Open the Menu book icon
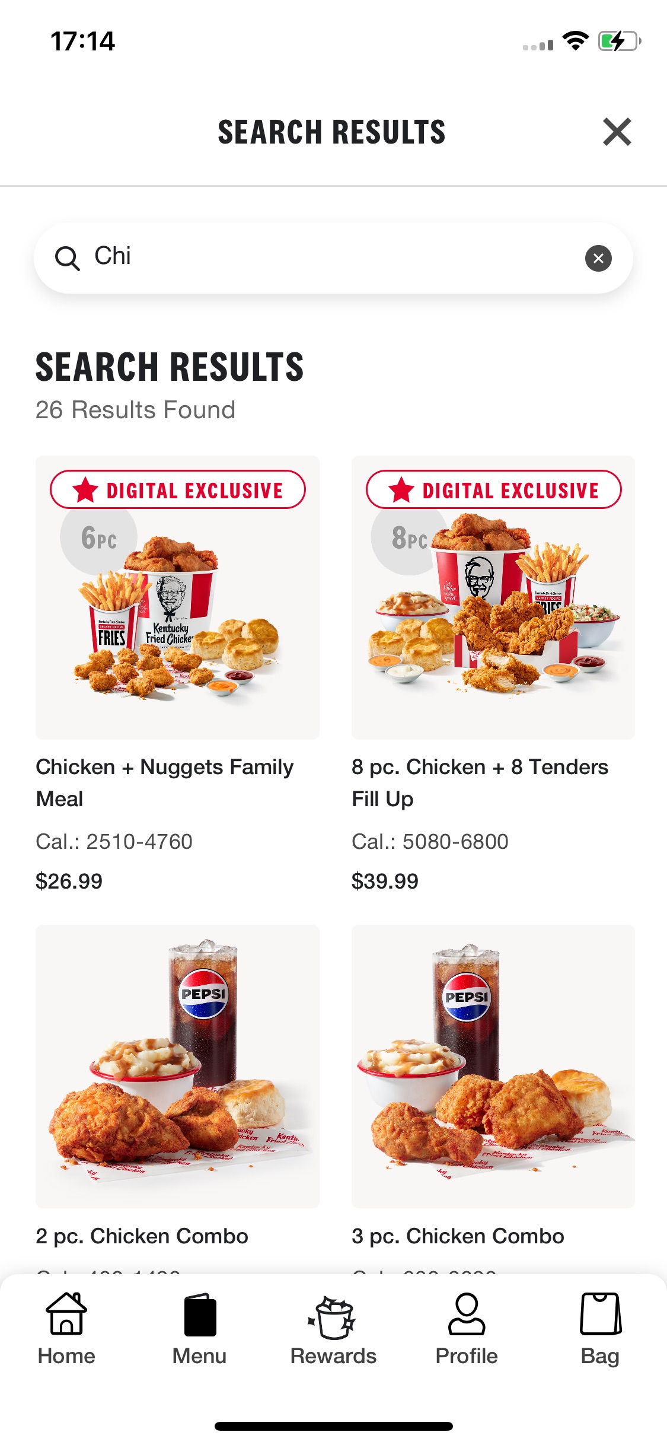 coord(200,1314)
